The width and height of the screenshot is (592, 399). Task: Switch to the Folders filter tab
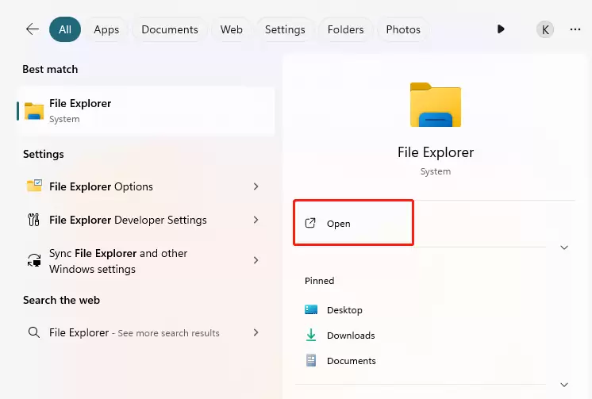point(345,29)
